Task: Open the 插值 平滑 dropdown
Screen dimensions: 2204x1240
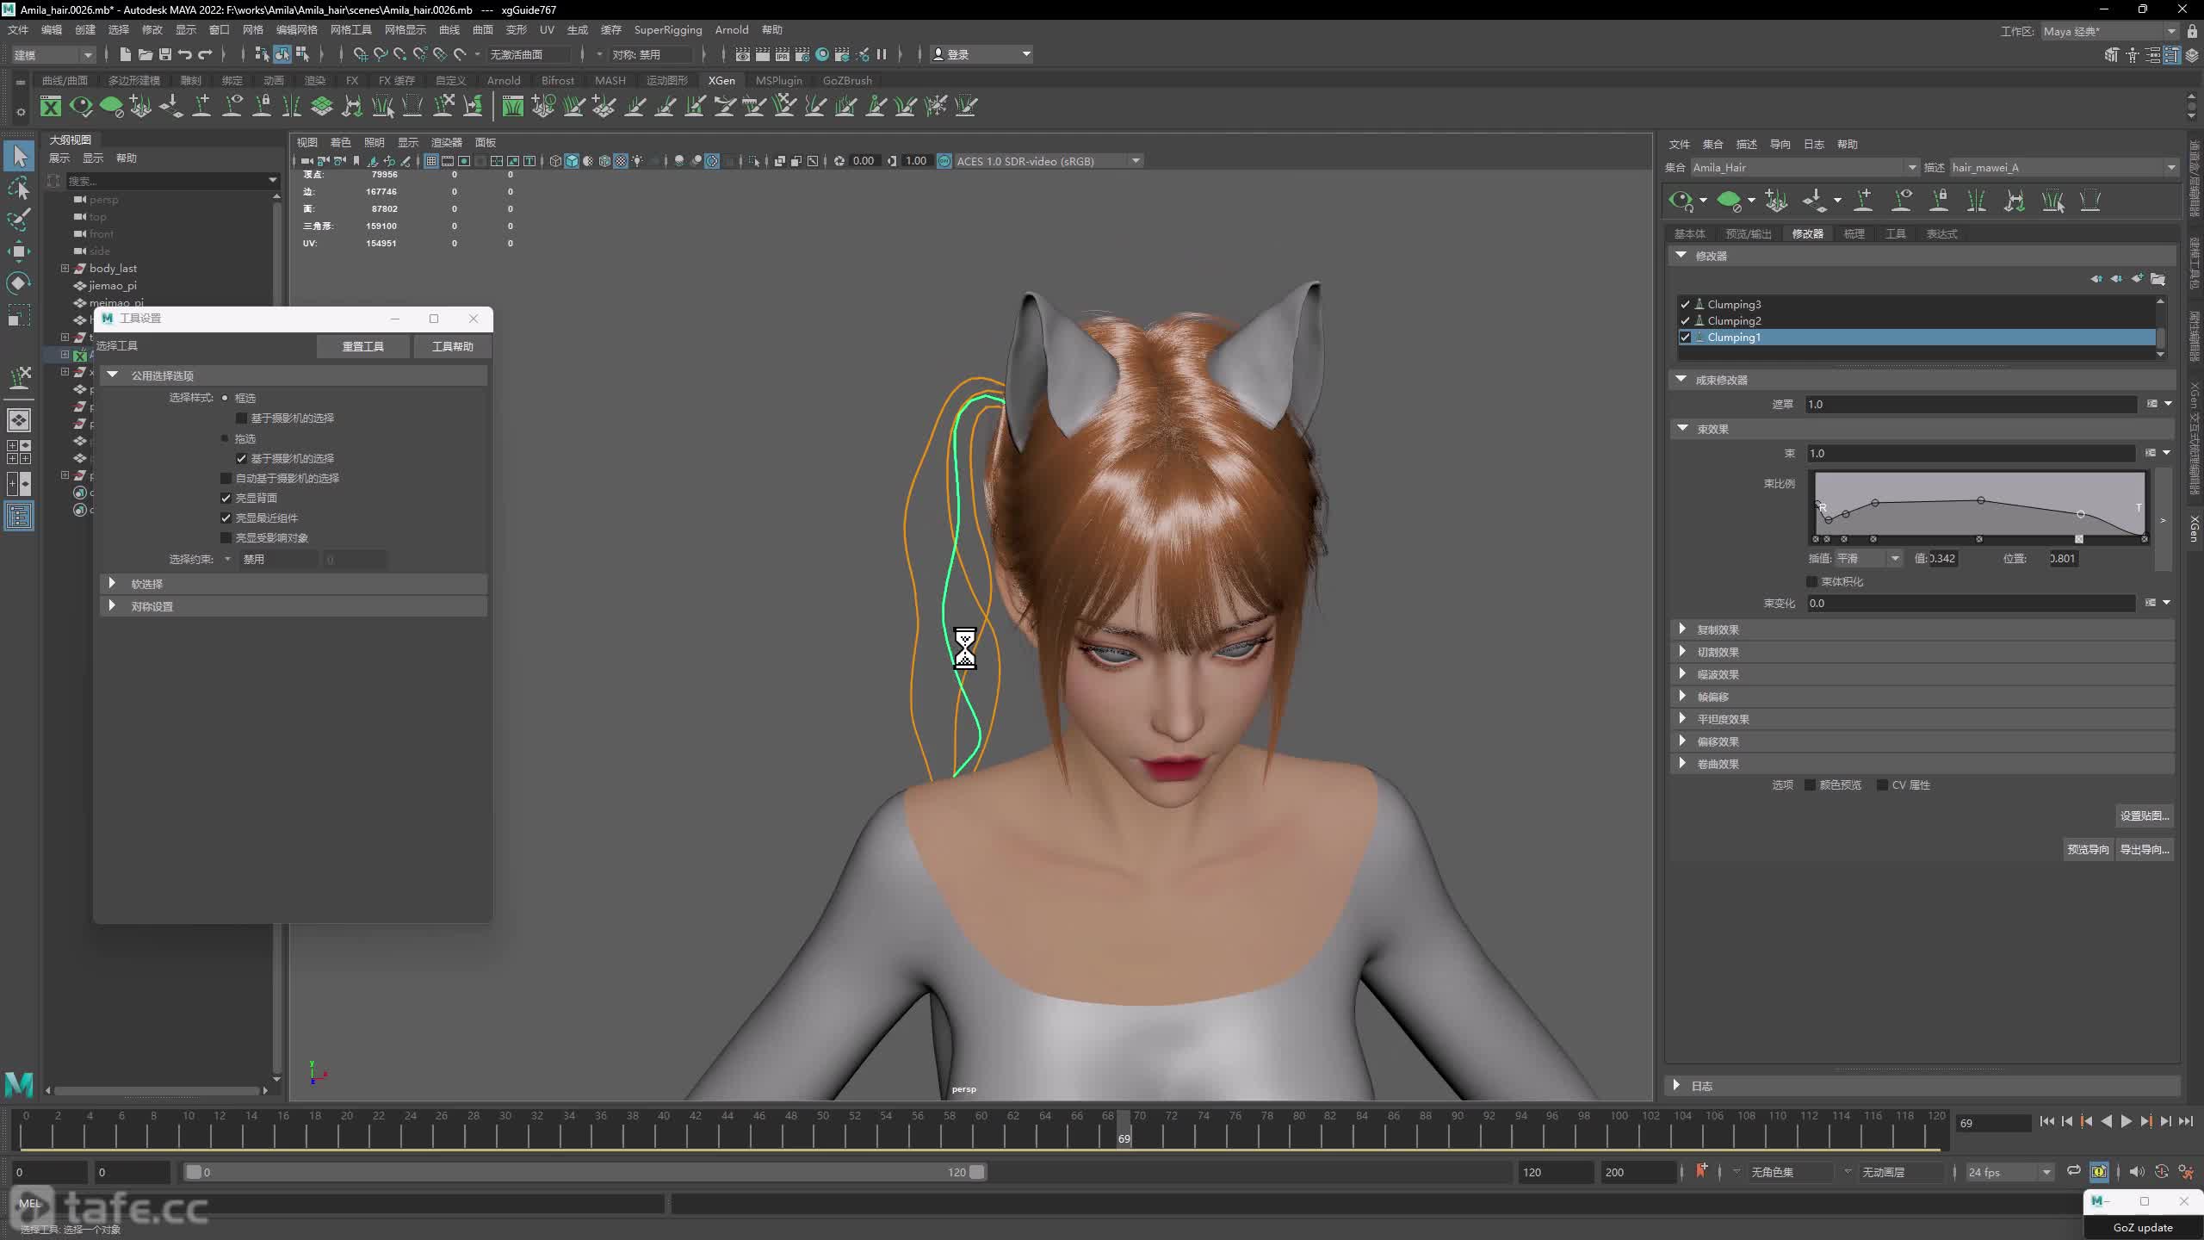Action: pos(1867,558)
